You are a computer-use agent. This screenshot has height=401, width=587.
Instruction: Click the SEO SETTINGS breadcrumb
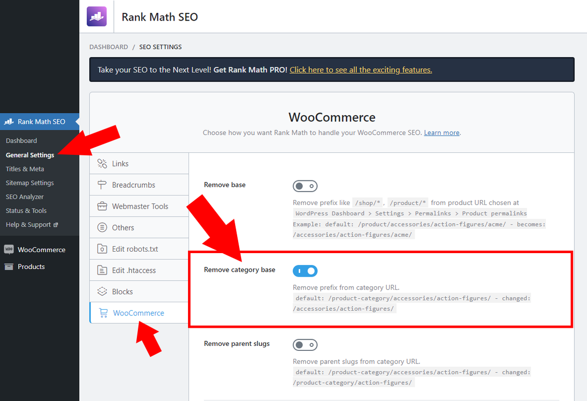[x=160, y=47]
